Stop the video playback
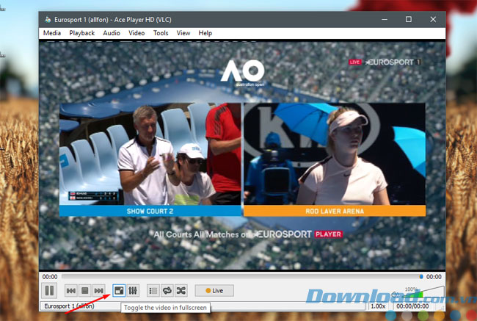This screenshot has width=477, height=321. coord(84,290)
